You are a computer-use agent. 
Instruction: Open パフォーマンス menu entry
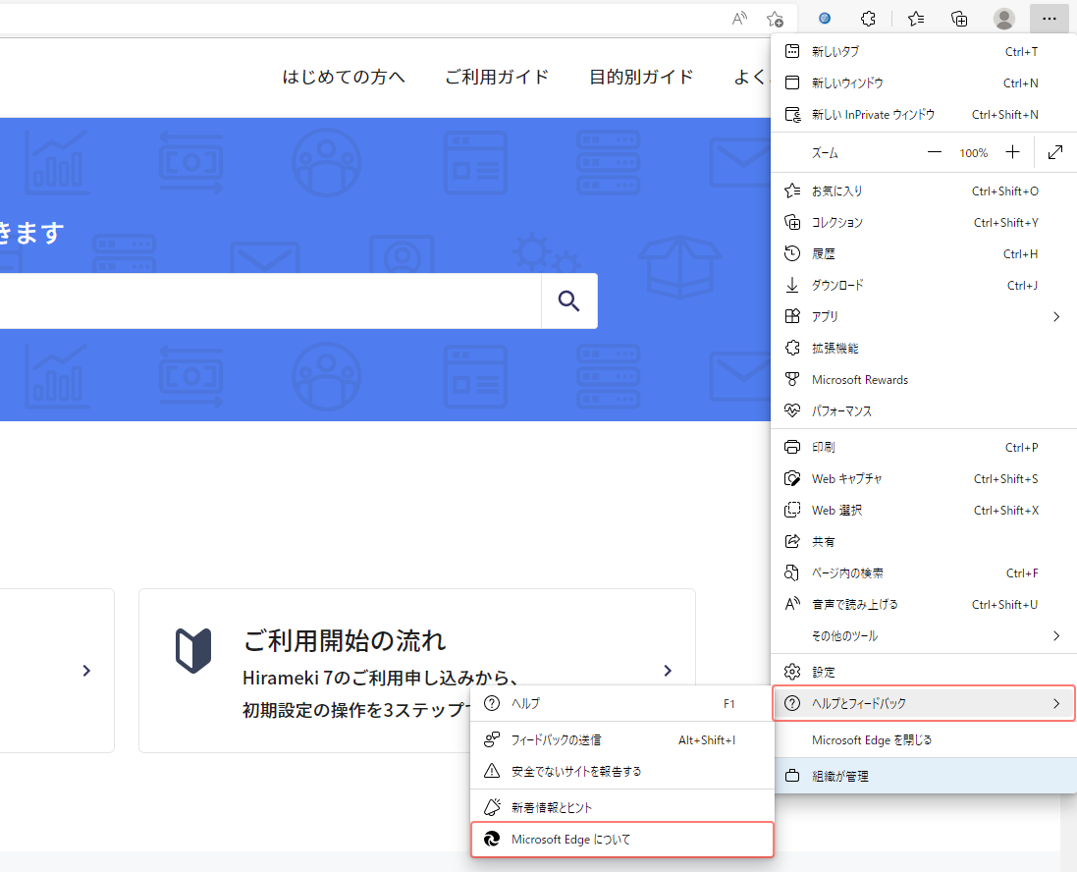(x=924, y=410)
